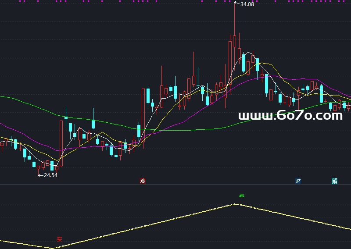Click the red 涨 event marker
The width and height of the screenshot is (351, 249).
tap(143, 181)
